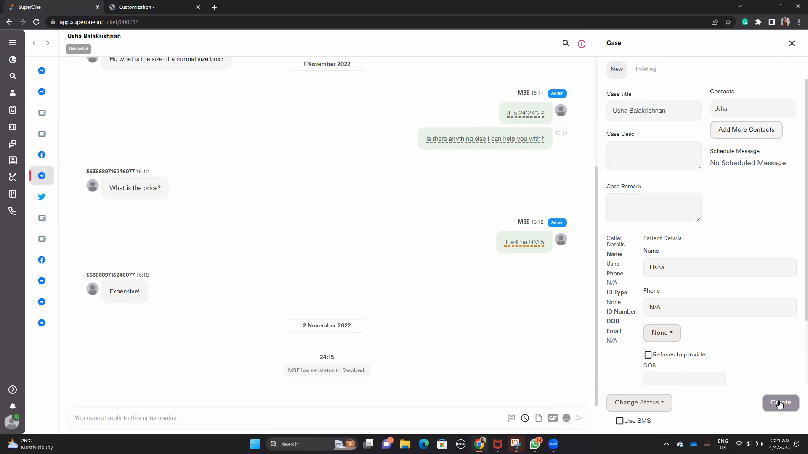Switch to the New case tab
The image size is (808, 454).
coord(617,69)
